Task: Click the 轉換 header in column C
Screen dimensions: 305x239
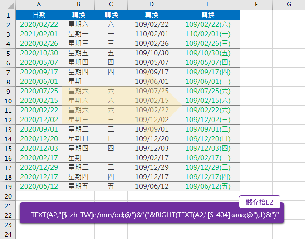Action: click(x=111, y=15)
